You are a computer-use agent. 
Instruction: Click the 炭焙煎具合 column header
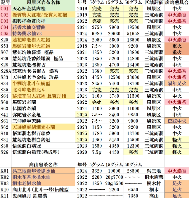click(177, 2)
